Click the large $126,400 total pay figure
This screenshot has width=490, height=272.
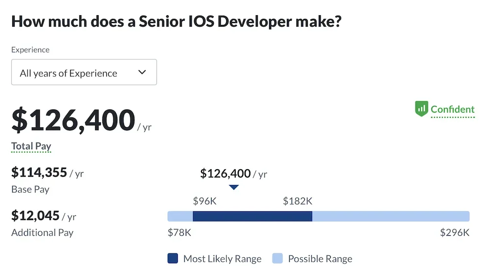click(73, 120)
